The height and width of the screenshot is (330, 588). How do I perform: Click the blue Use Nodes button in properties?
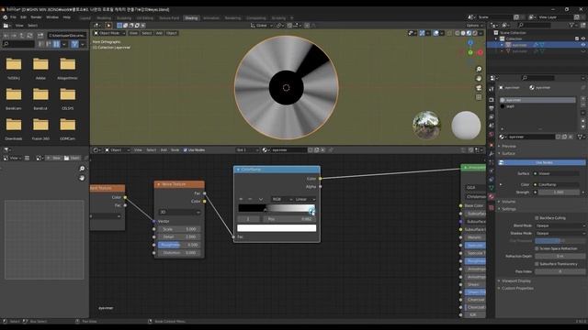542,162
